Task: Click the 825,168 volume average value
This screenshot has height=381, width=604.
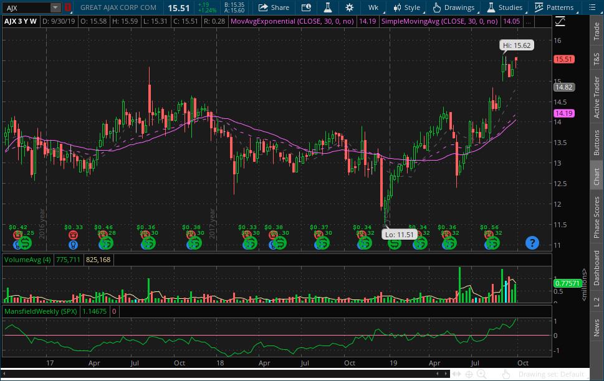Action: [98, 260]
